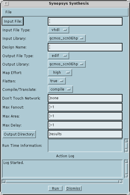Click the Run Time Information scroll up arrow
This screenshot has width=130, height=195.
pos(126,141)
